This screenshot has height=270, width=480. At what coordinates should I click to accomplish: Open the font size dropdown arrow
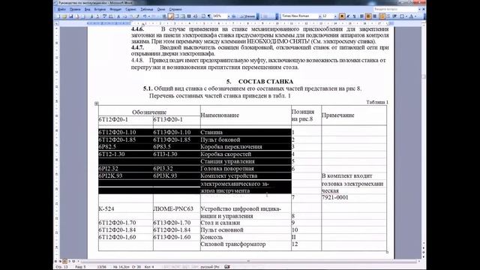(x=335, y=16)
